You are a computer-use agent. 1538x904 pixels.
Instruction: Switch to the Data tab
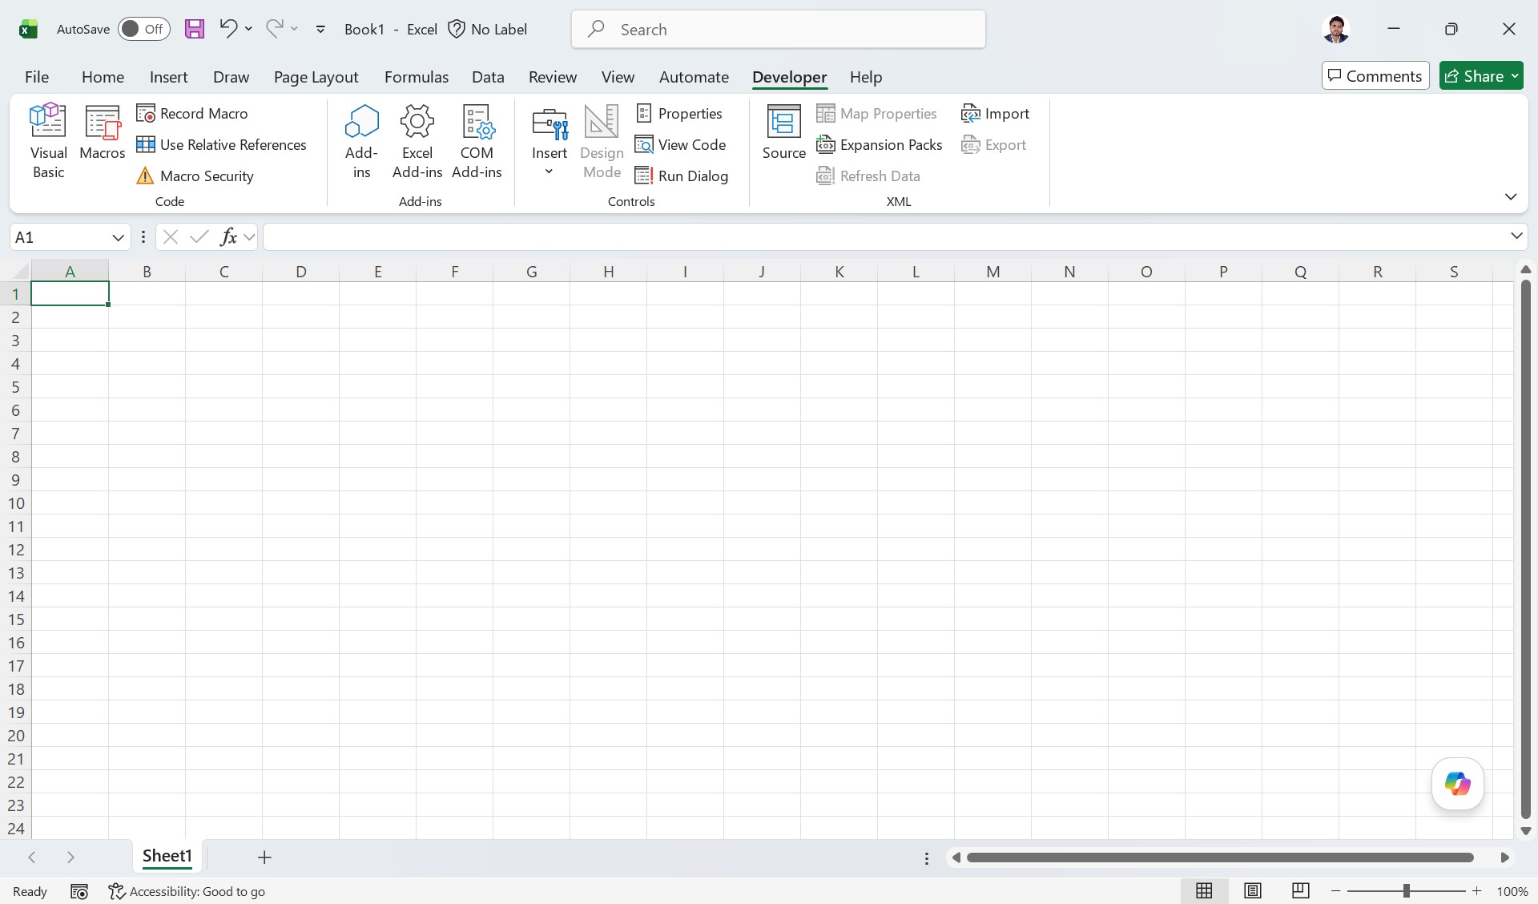pos(488,77)
